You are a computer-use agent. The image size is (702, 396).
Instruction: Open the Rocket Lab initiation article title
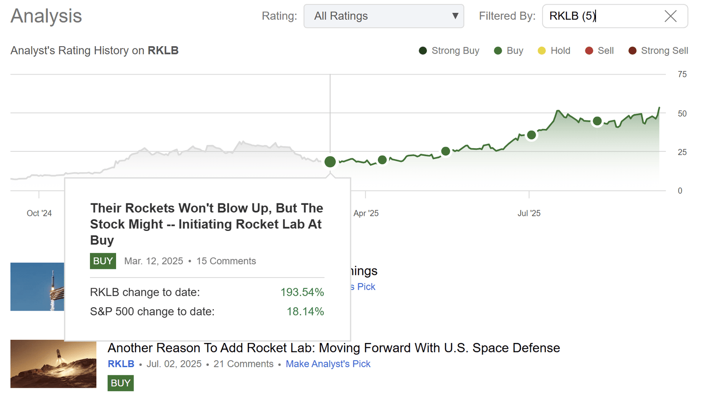(207, 224)
